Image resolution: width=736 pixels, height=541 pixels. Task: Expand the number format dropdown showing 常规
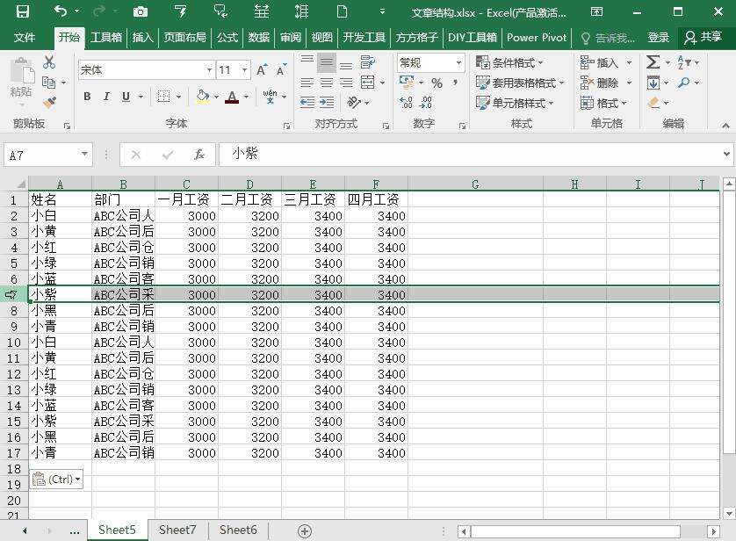point(458,63)
